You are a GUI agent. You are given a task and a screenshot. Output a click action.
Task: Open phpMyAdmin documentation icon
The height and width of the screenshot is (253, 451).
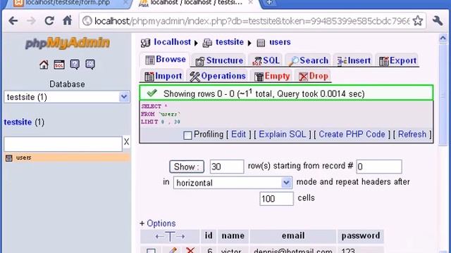coord(75,65)
